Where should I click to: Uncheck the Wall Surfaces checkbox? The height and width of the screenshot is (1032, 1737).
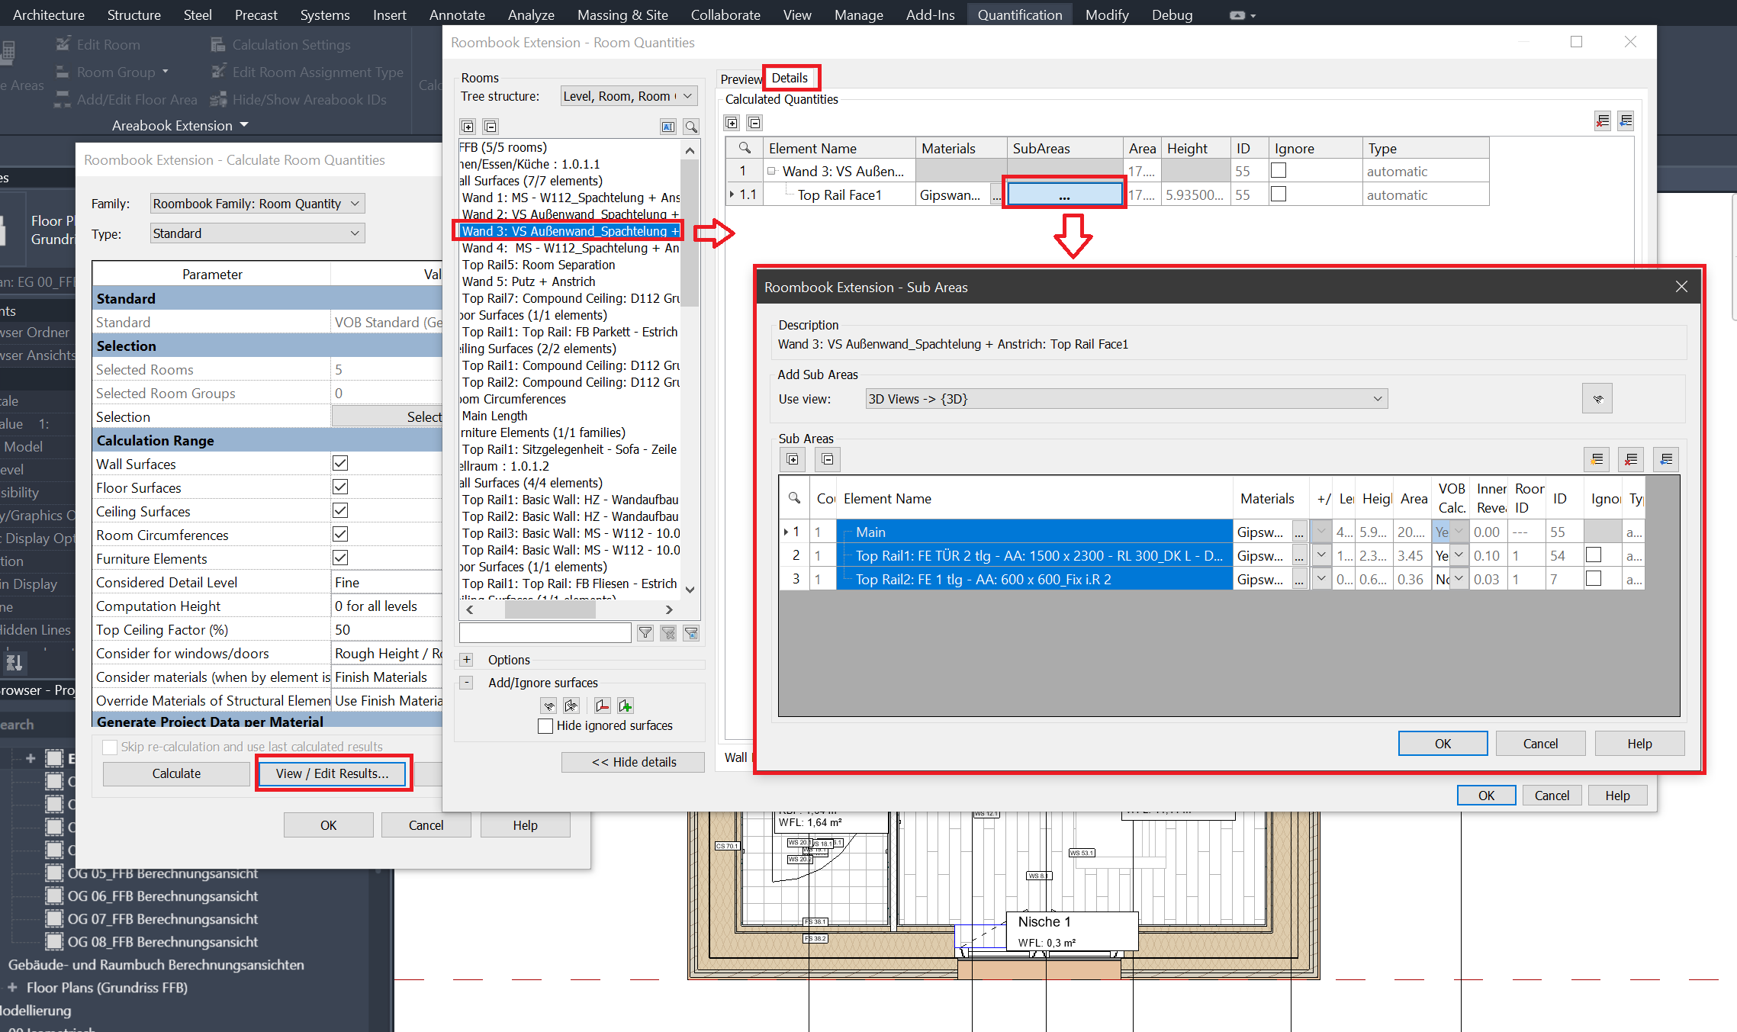340,464
